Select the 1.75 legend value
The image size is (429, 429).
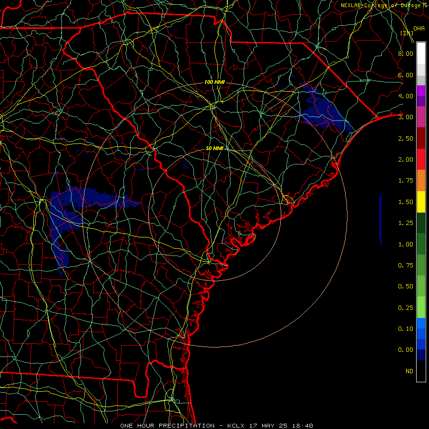(405, 181)
